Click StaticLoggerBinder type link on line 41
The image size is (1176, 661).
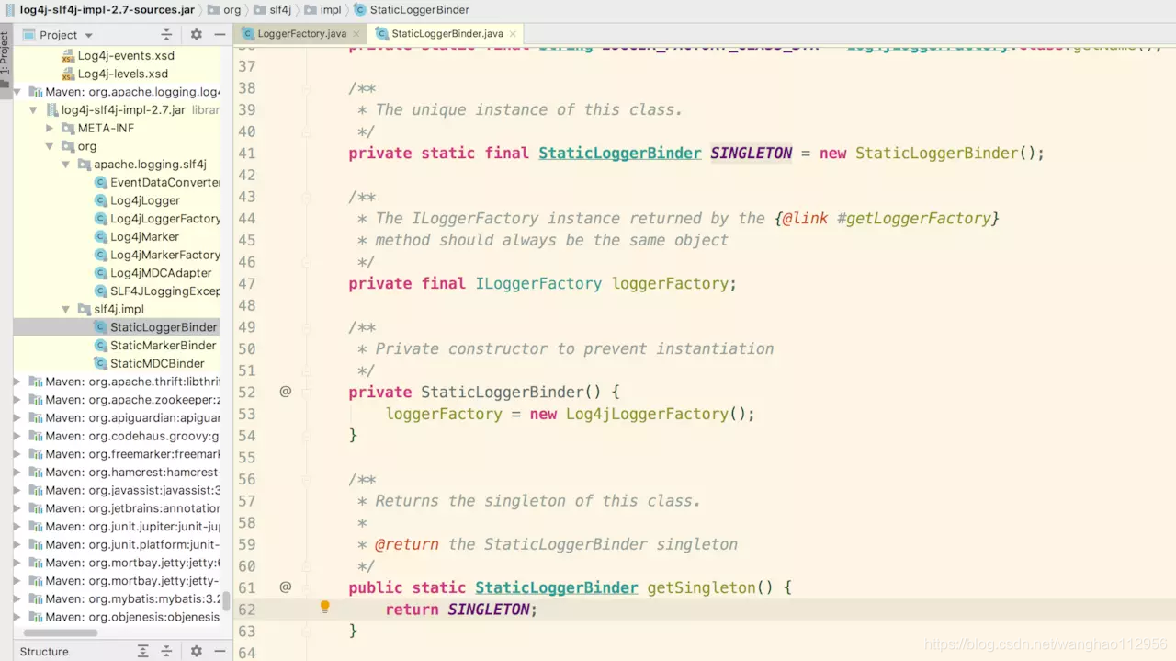pyautogui.click(x=620, y=154)
